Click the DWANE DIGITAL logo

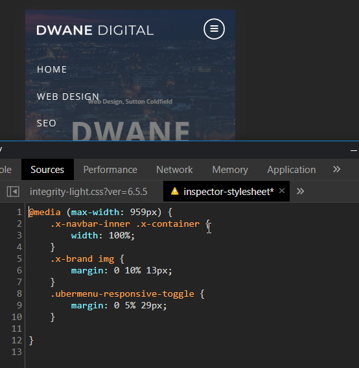[95, 30]
